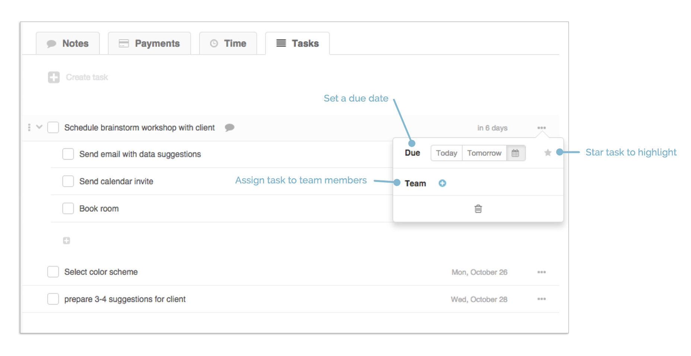
Task: Set due date to Today
Action: (x=446, y=153)
